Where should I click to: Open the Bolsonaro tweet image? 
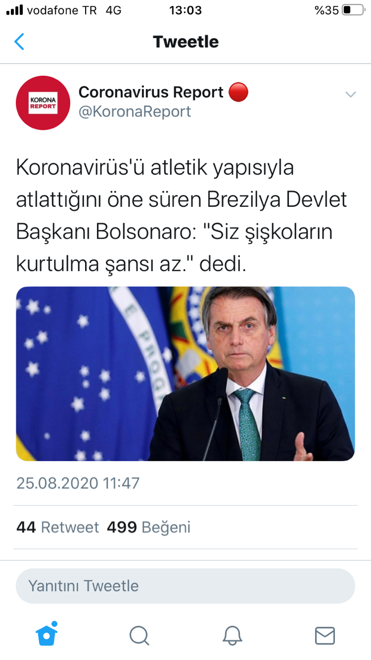pos(185,374)
